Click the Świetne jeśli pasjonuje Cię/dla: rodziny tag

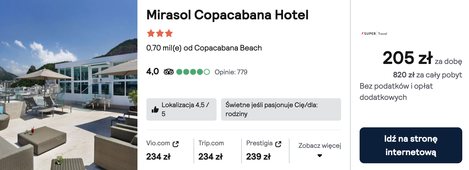pyautogui.click(x=281, y=109)
